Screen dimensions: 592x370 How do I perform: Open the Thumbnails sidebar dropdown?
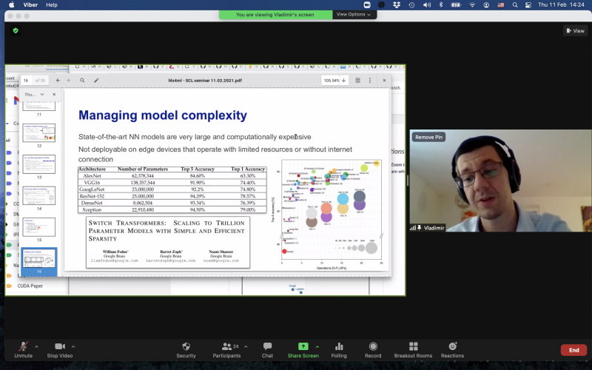(x=34, y=95)
